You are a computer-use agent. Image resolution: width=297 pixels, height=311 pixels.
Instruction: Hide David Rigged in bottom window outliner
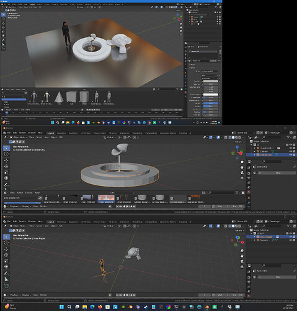291,236
